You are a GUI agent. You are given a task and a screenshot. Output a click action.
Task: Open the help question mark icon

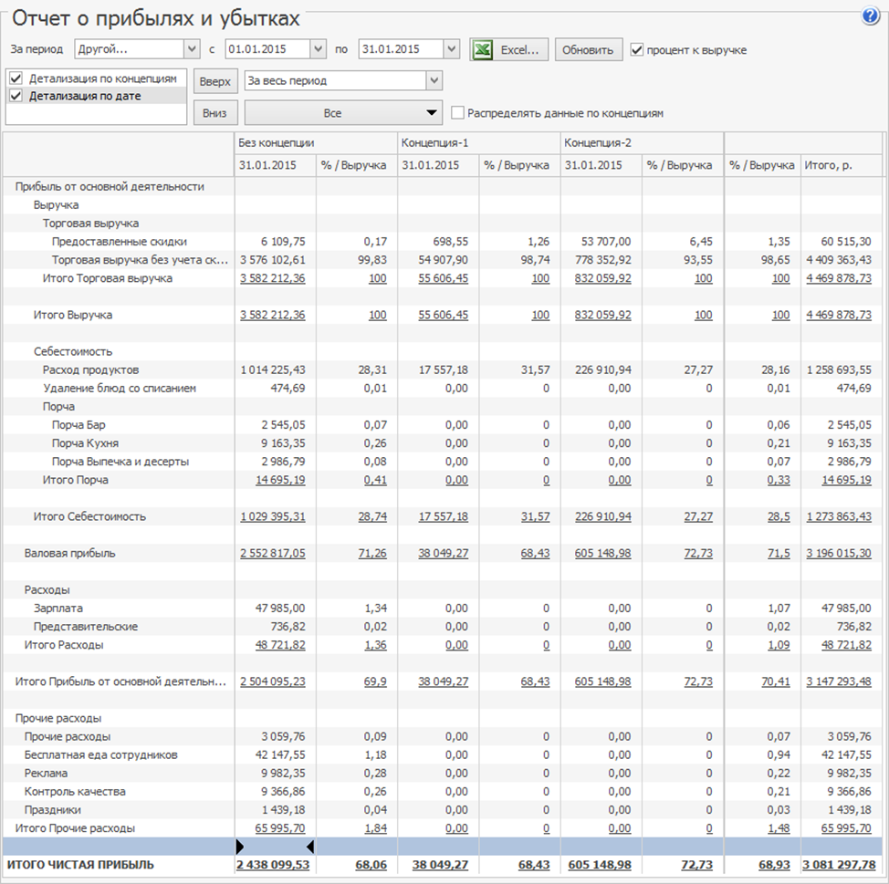tap(871, 16)
